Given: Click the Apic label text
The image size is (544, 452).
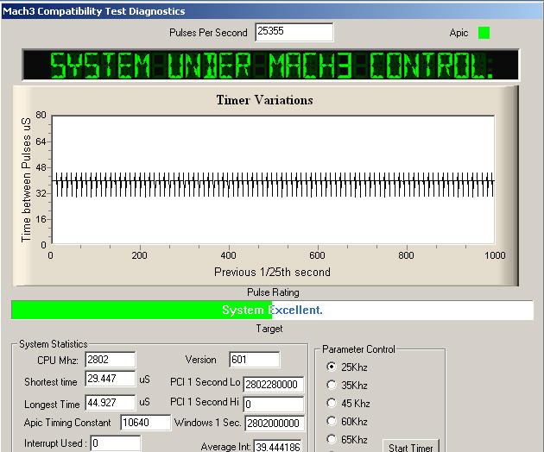Looking at the screenshot, I should coord(459,33).
